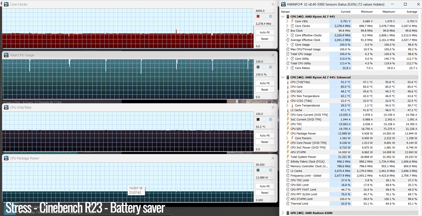This screenshot has height=216, width=422.
Task: Click the lightning icon beside CPU Package Power row
Action: [x=288, y=133]
